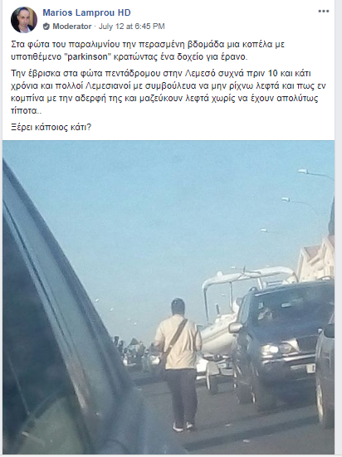This screenshot has height=457, width=342.
Task: Click the SUV's lit headlight
Action: [x=270, y=349]
